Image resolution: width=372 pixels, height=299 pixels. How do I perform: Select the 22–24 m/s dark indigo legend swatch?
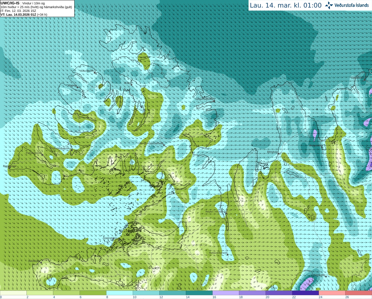pos(305,293)
